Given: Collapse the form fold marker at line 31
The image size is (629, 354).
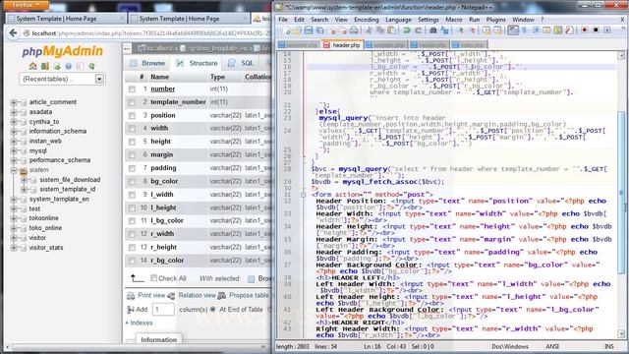Looking at the screenshot, I should [304, 195].
